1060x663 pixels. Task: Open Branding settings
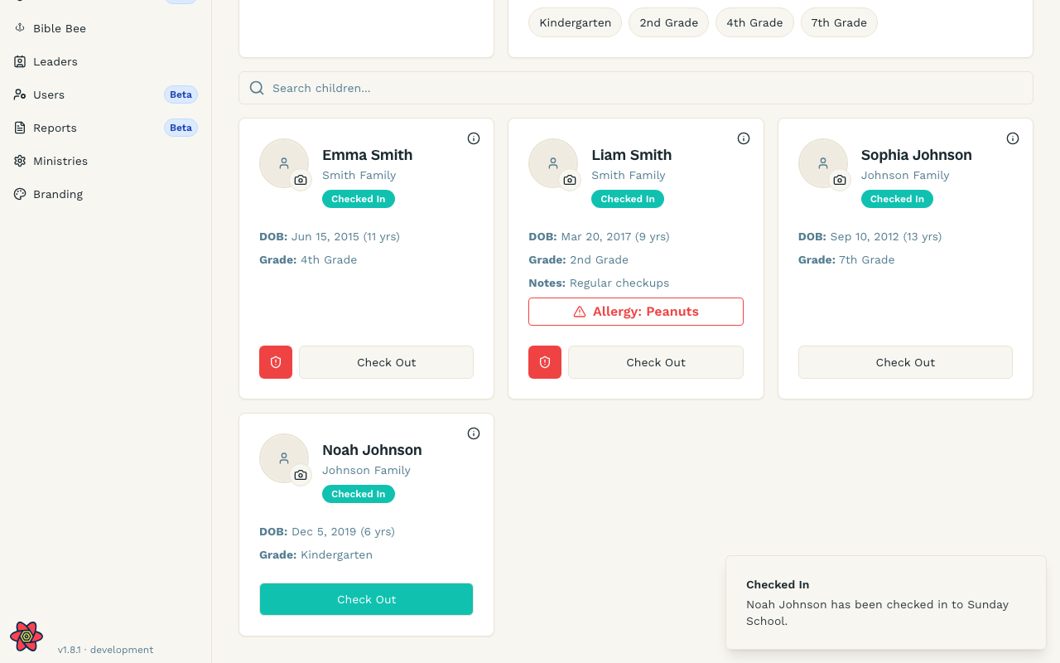pos(106,194)
